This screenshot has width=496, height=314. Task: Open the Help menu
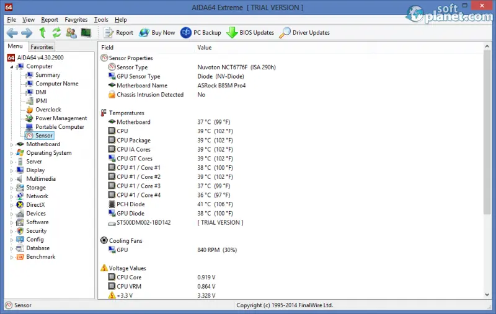[x=120, y=20]
